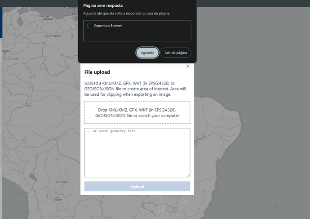Focus the paste geometry text area

click(137, 152)
